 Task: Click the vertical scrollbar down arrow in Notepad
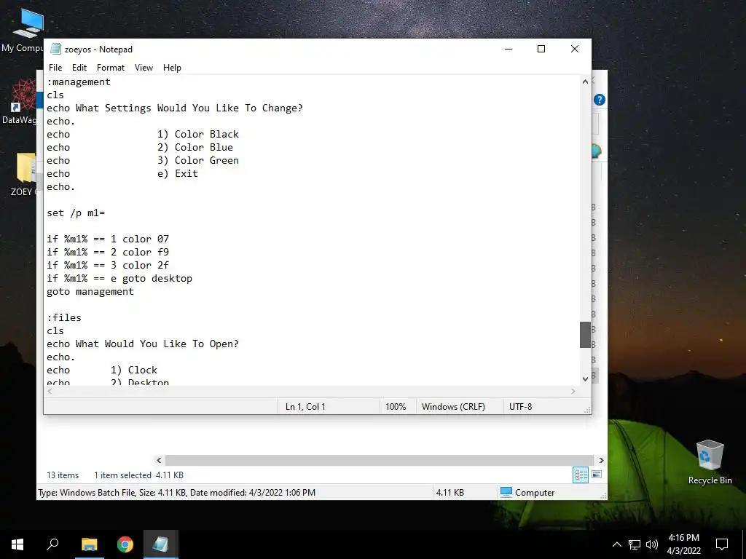click(x=585, y=378)
